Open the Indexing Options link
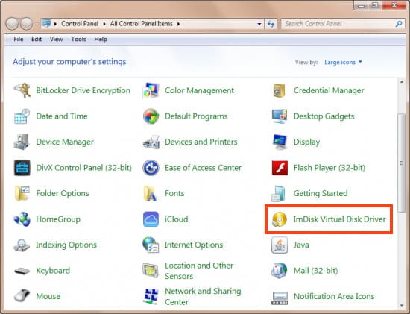This screenshot has height=314, width=410. [x=66, y=245]
